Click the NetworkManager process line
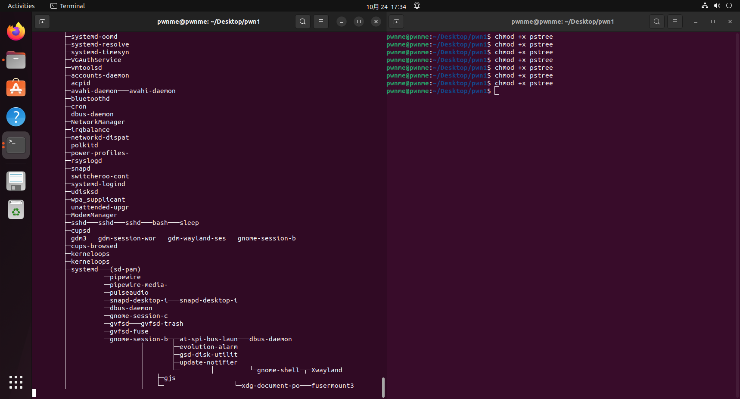Screen dimensions: 740x399 click(98, 122)
